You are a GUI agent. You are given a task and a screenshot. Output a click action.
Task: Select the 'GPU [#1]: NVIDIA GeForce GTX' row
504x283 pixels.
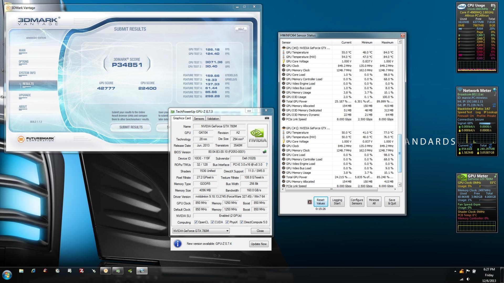[x=339, y=128]
